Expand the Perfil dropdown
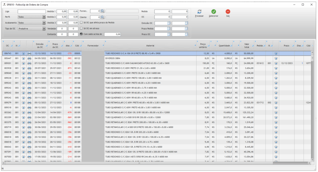The image size is (318, 172). 44,17
